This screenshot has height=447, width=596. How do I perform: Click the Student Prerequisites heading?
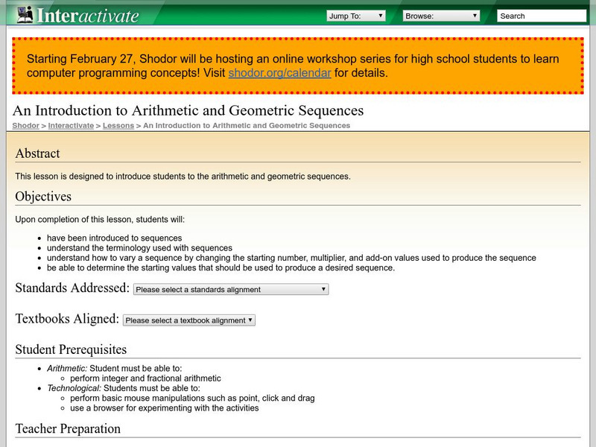click(71, 349)
